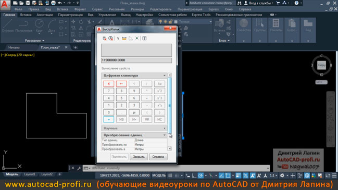Screen dimensions: 338x190
Task: Click the calculator's vertical scrollbar thumb
Action: (x=170, y=105)
